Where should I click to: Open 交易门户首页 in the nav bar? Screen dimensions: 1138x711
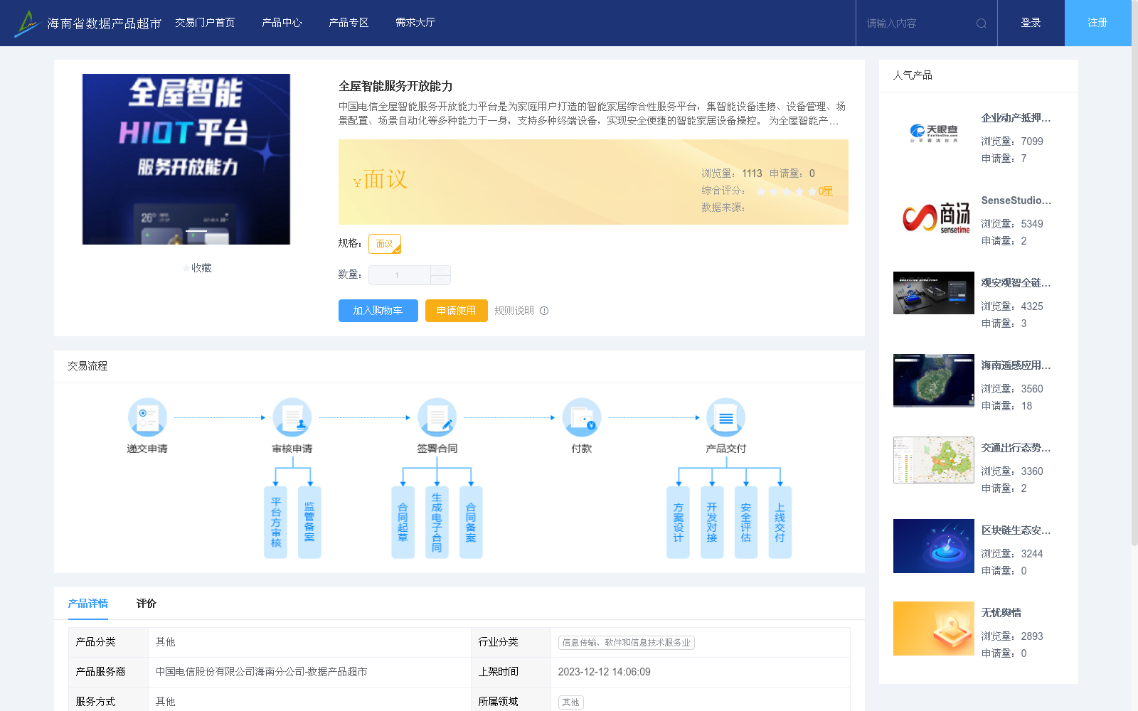pyautogui.click(x=205, y=23)
